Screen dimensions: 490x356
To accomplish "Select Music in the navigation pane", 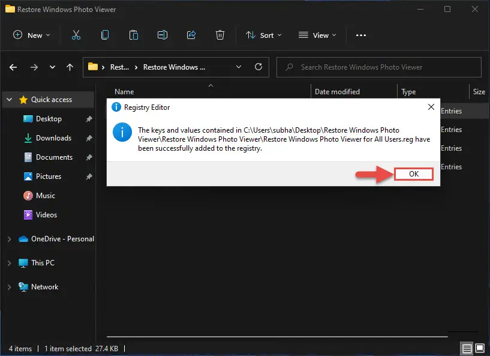I will [x=46, y=196].
